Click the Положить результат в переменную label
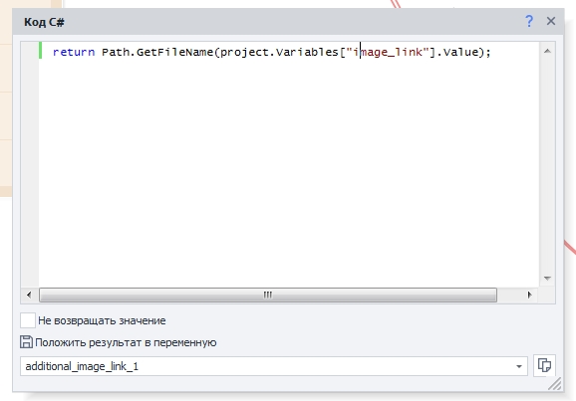The width and height of the screenshot is (576, 401). [126, 342]
